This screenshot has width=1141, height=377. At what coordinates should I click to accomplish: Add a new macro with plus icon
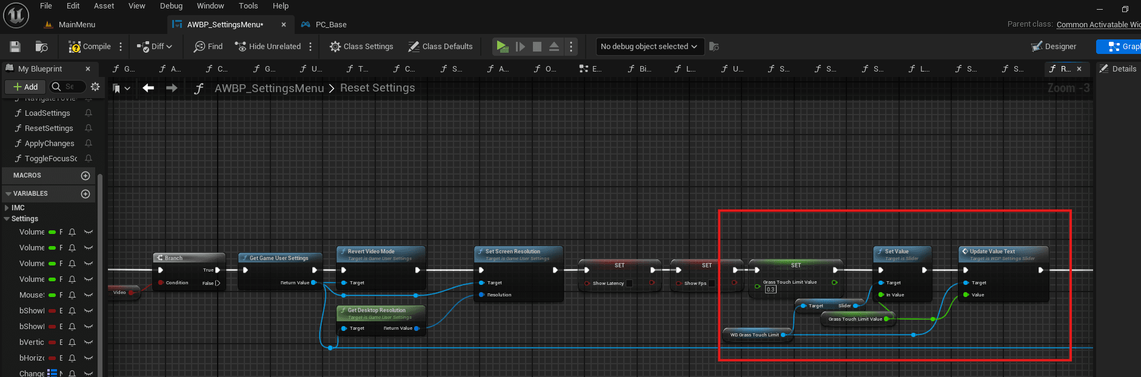tap(85, 176)
